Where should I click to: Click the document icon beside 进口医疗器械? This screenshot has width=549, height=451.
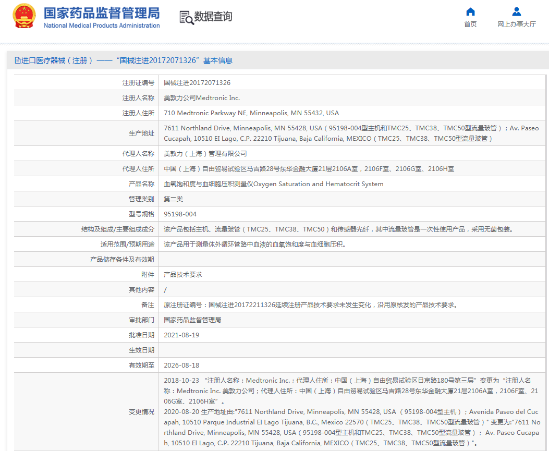click(x=18, y=60)
